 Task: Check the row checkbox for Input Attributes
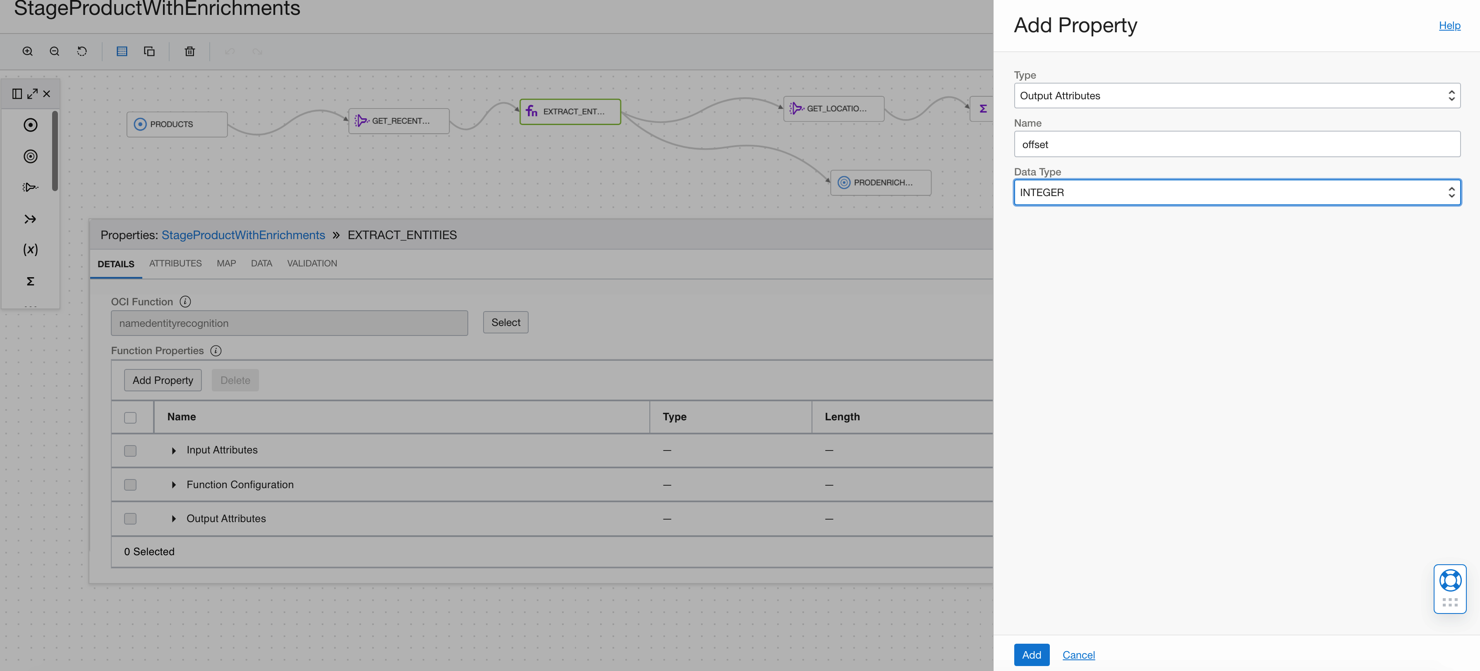(130, 451)
